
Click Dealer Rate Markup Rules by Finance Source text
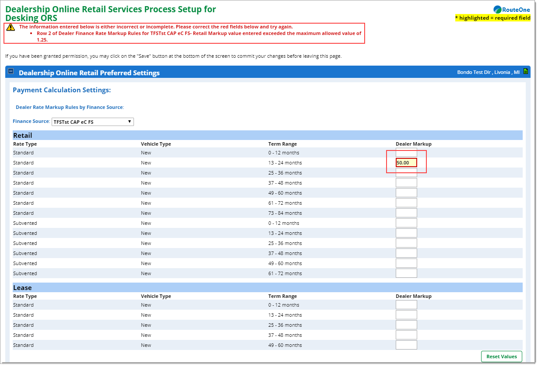pyautogui.click(x=70, y=107)
